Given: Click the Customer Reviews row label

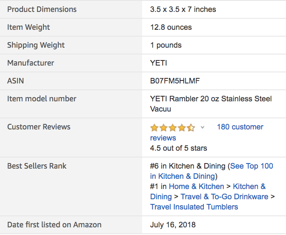Looking at the screenshot, I should click(x=39, y=127).
